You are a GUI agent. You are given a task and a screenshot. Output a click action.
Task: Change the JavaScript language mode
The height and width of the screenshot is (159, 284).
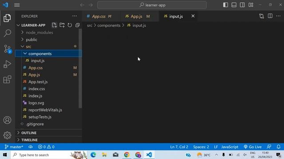pyautogui.click(x=230, y=147)
